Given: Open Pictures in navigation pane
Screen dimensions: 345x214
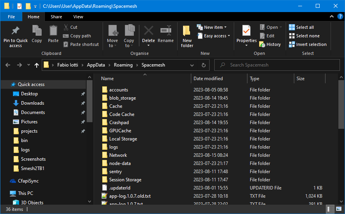Looking at the screenshot, I should 29,122.
